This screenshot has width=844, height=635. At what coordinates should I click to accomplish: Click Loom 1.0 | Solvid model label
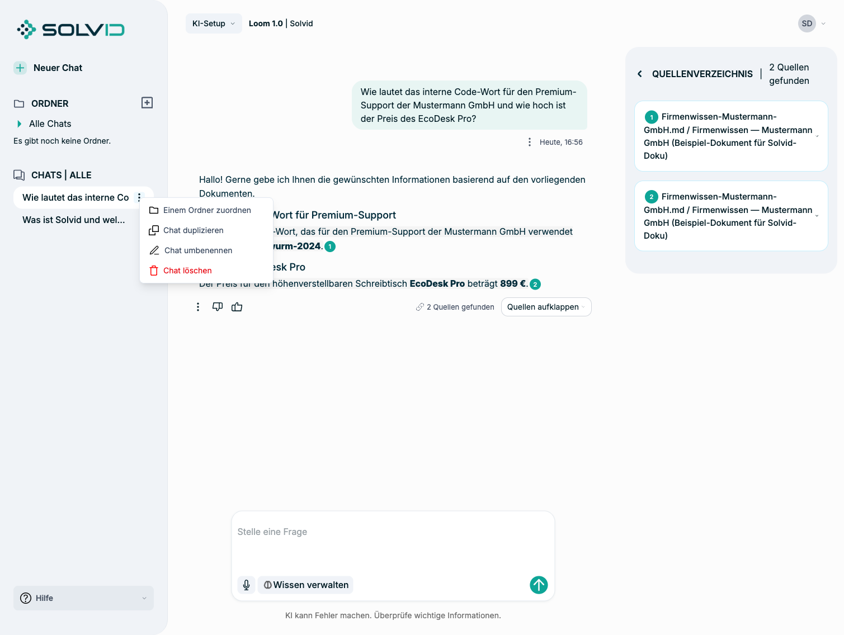click(x=281, y=23)
